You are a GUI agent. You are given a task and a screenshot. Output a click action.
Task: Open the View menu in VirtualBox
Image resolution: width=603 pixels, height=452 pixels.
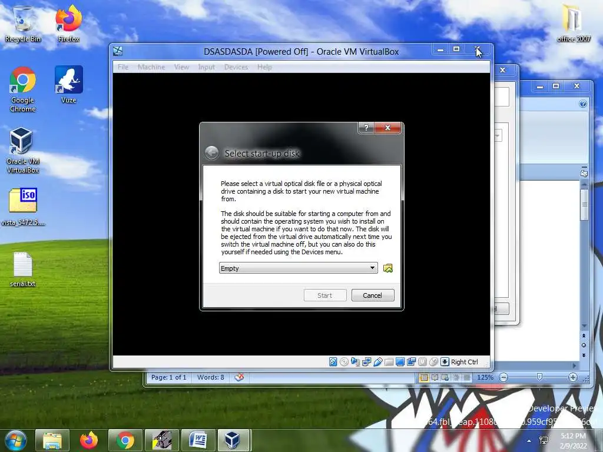tap(181, 67)
